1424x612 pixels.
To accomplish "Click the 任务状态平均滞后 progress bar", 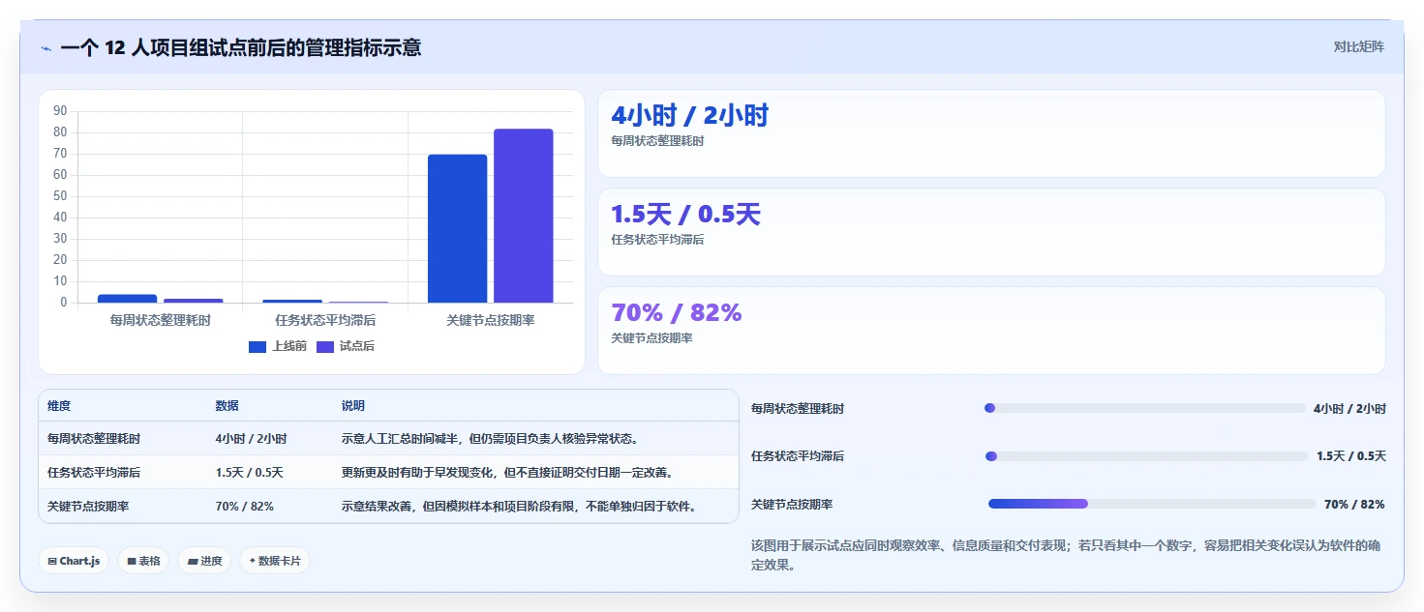I will click(1146, 455).
